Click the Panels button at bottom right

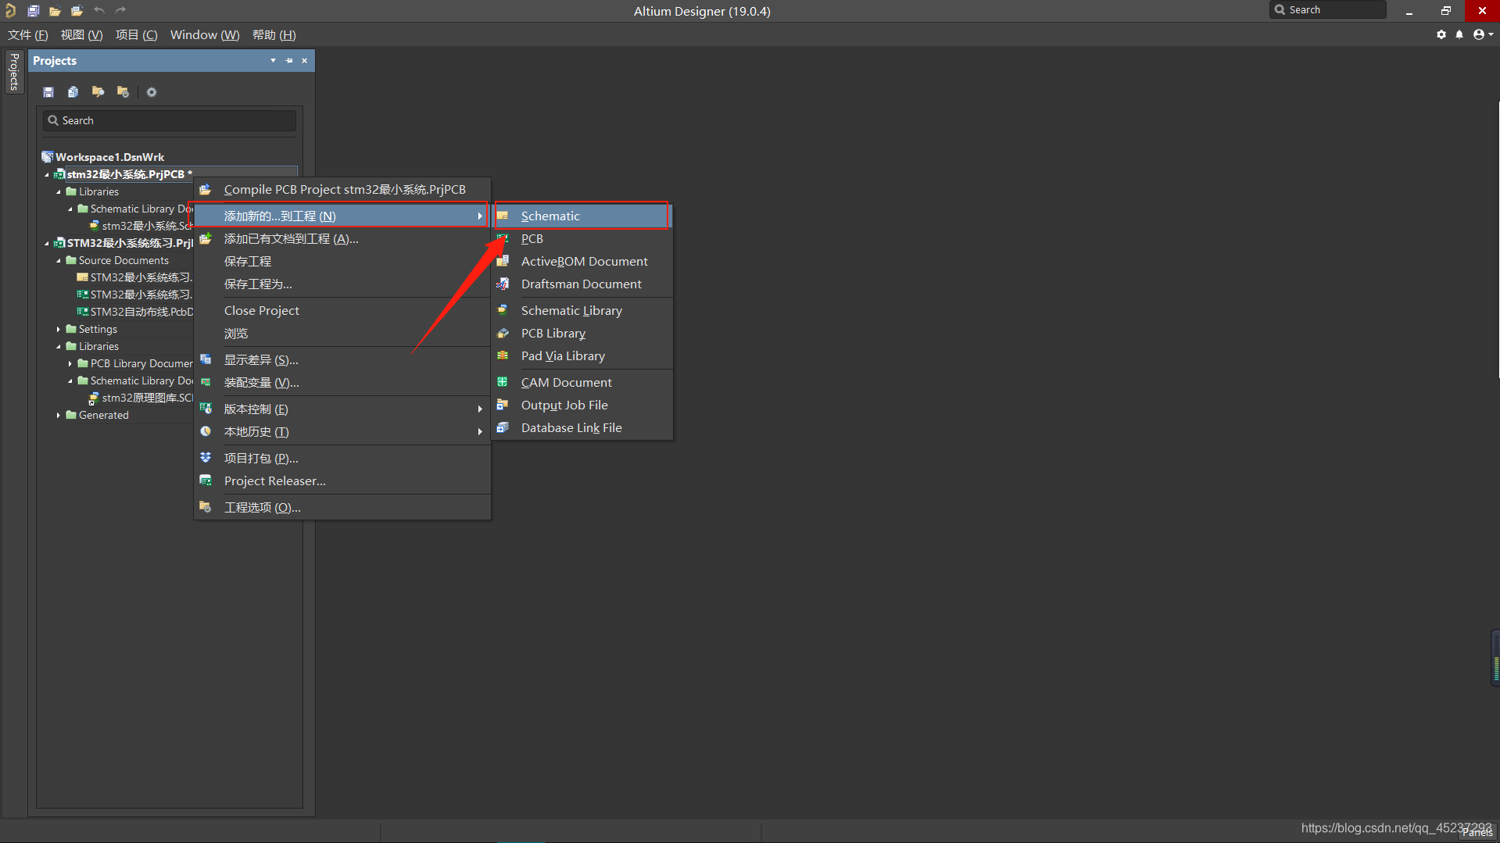1477,833
